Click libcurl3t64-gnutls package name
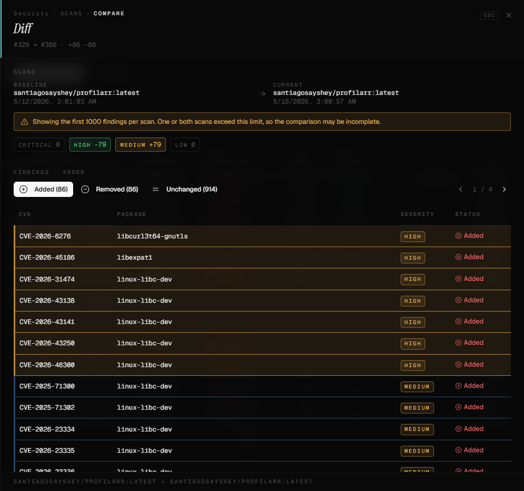 click(x=152, y=236)
